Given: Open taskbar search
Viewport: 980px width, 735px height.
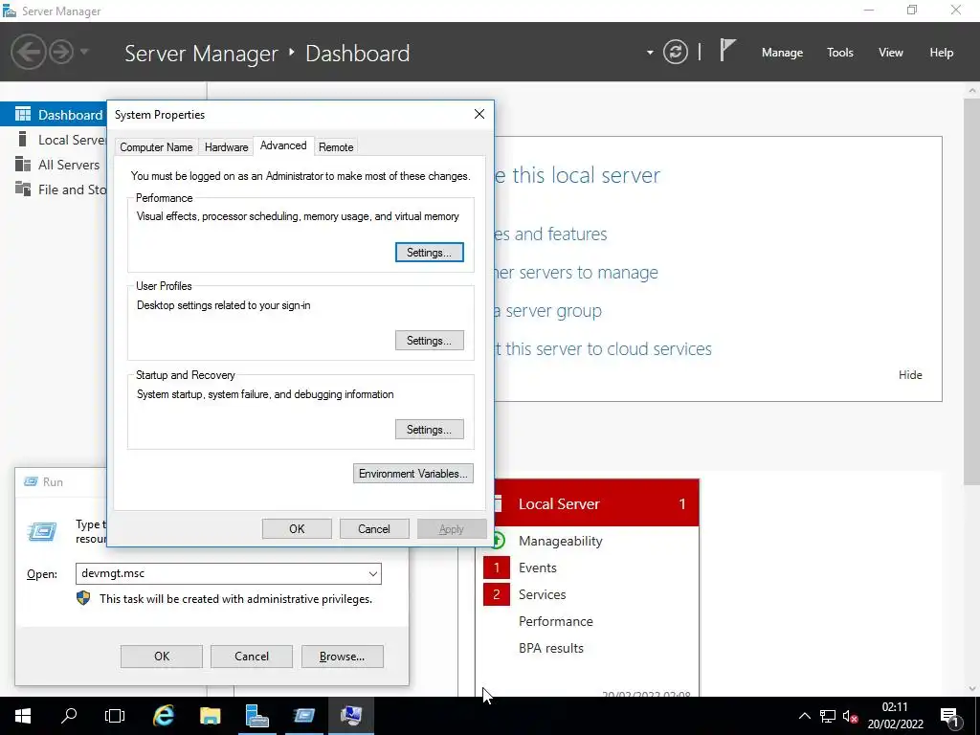Looking at the screenshot, I should [69, 716].
